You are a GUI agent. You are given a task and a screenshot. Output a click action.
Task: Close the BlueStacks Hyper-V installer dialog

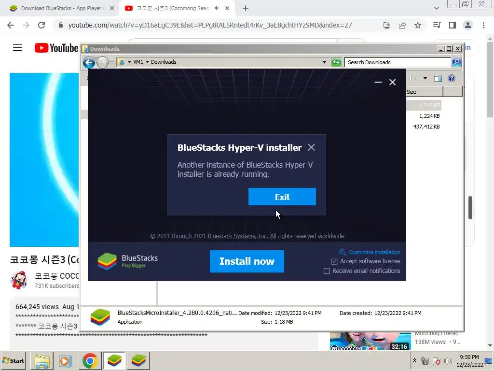coord(311,147)
